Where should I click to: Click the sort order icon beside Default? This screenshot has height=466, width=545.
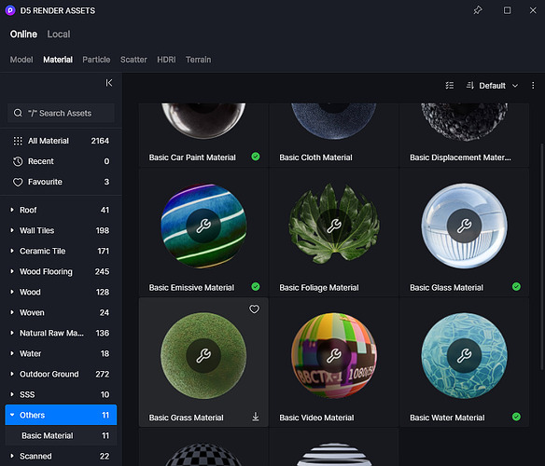click(470, 86)
